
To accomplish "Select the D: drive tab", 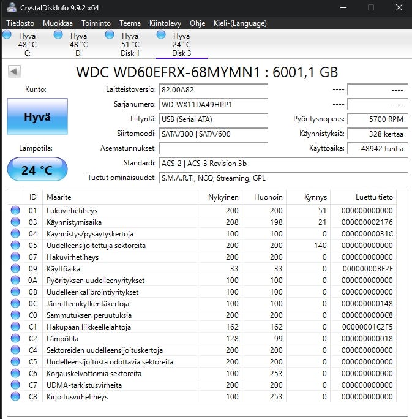I will coord(78,44).
